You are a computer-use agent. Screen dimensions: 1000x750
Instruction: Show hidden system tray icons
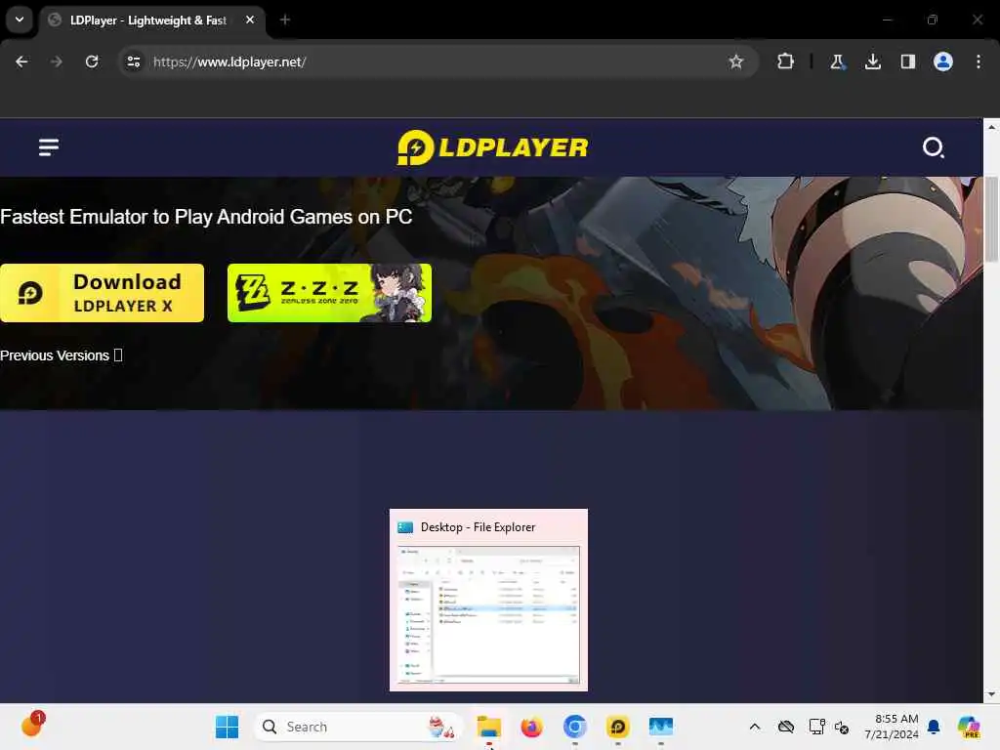(x=755, y=727)
